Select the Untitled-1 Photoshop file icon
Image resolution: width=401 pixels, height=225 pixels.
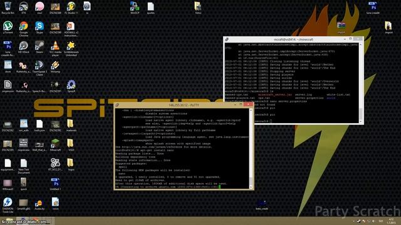click(x=55, y=184)
